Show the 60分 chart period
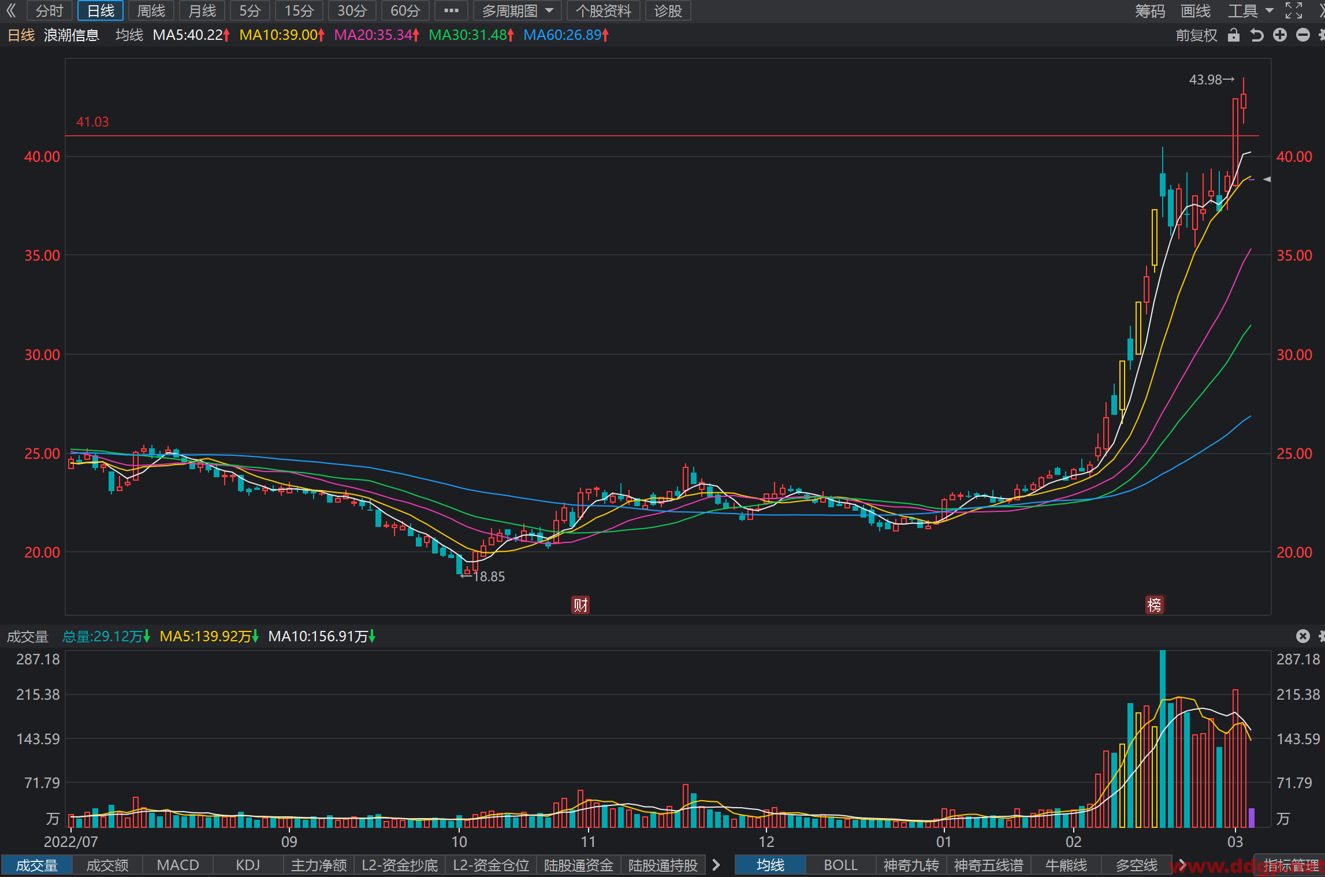 [405, 10]
